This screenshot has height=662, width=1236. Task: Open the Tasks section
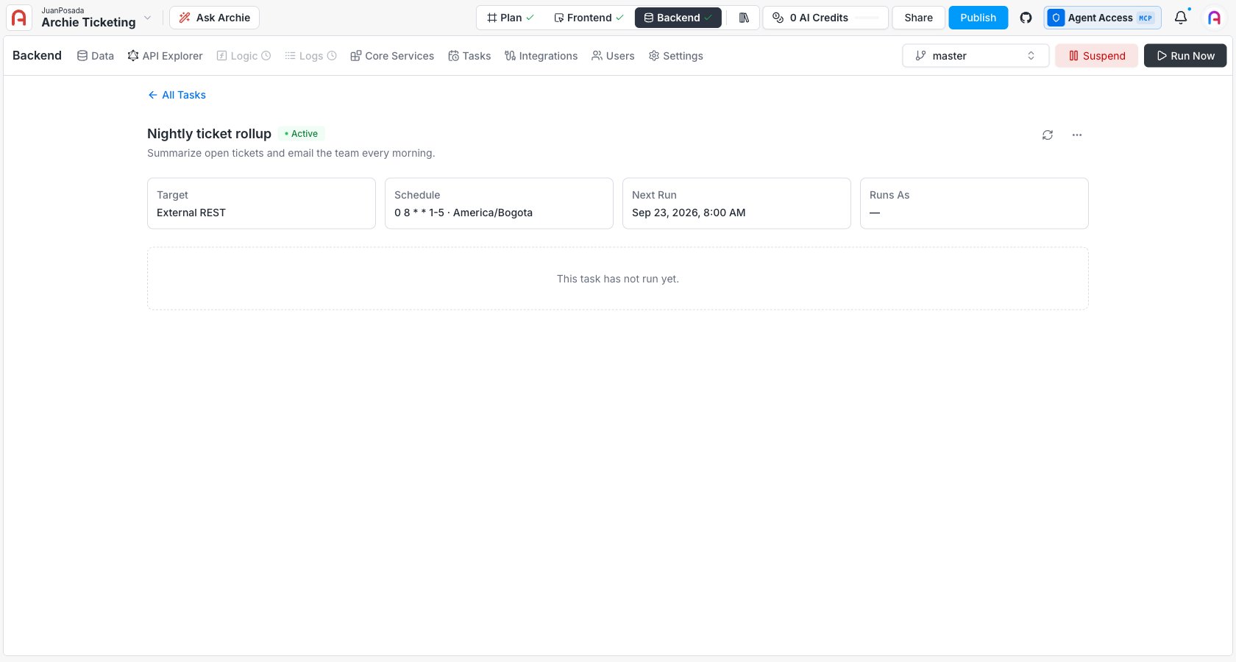pos(469,56)
